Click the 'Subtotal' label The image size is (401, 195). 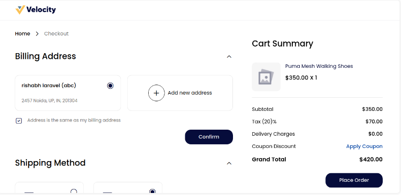click(x=262, y=109)
